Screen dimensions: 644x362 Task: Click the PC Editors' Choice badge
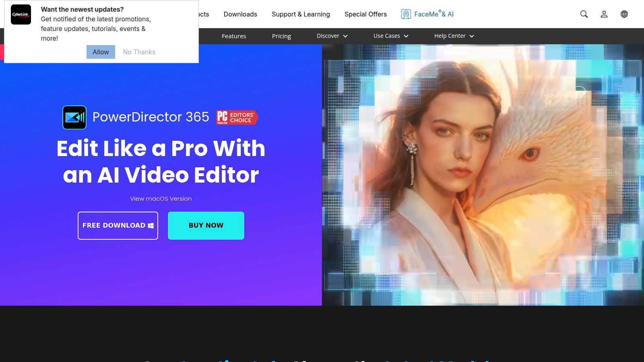[x=237, y=117]
